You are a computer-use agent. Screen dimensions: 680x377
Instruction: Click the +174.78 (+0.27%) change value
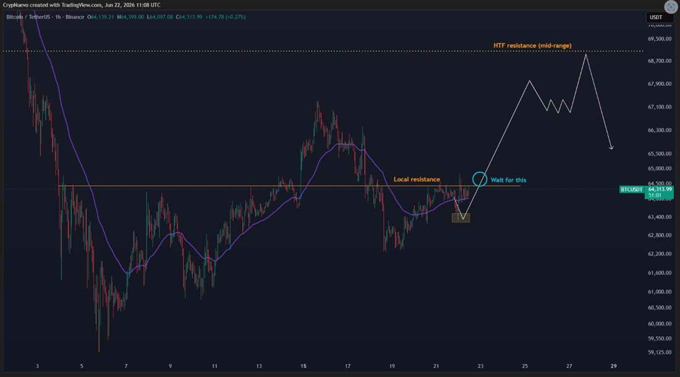pos(226,17)
